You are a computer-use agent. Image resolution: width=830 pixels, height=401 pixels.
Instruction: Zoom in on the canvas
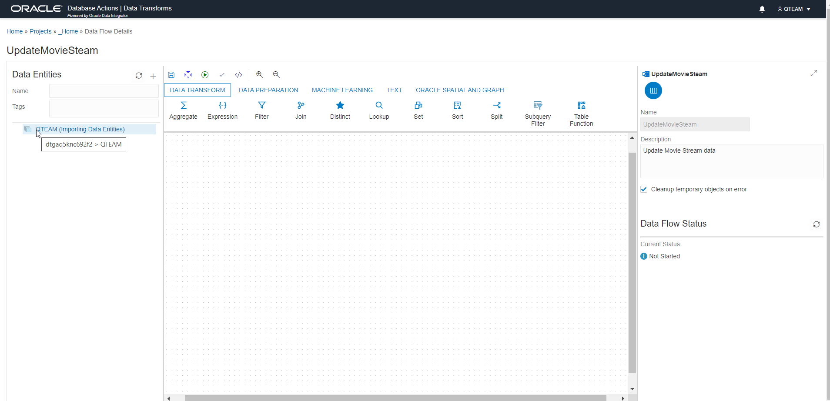point(260,75)
